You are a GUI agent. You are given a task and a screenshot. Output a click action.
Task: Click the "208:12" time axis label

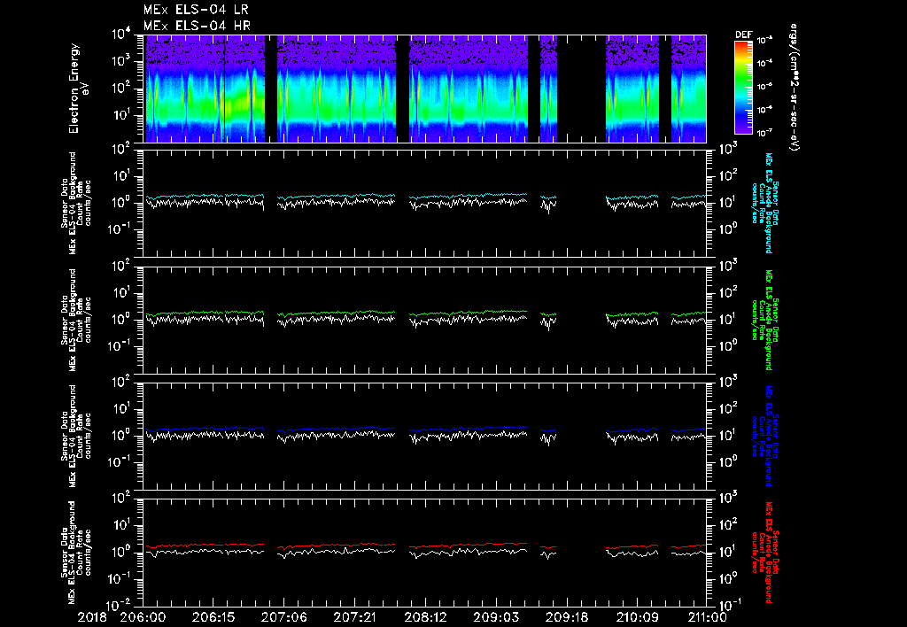(x=424, y=617)
